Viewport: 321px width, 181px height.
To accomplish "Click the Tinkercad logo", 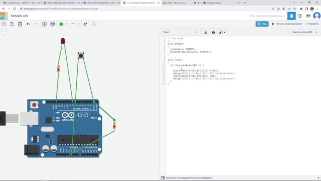I will click(x=4, y=16).
